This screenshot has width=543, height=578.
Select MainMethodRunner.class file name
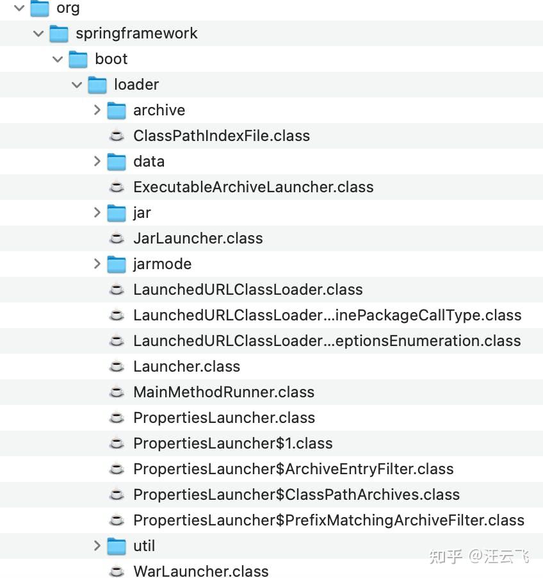[224, 392]
